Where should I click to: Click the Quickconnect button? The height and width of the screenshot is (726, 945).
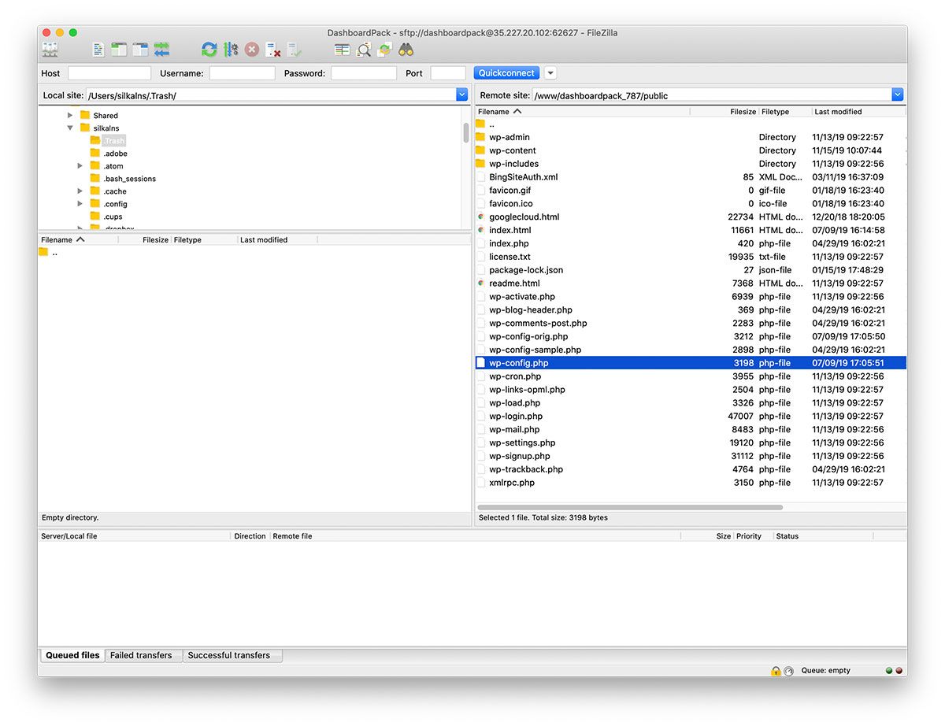(x=506, y=73)
